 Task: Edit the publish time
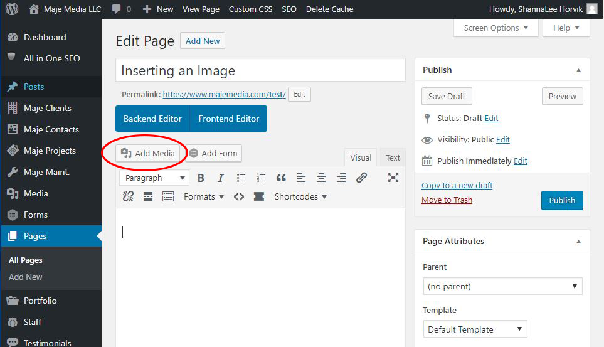pyautogui.click(x=521, y=161)
